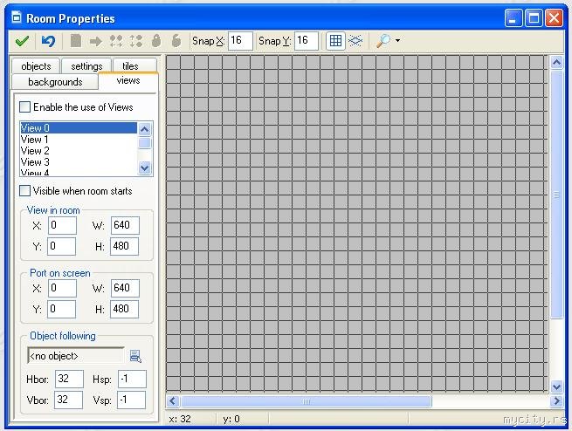Click the sort instances by X icon
The image size is (572, 431).
116,41
